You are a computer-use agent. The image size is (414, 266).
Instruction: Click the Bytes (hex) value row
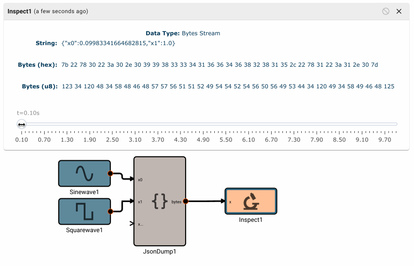219,65
